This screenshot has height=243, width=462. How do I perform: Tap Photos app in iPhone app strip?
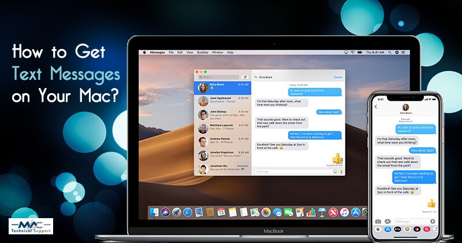378,229
